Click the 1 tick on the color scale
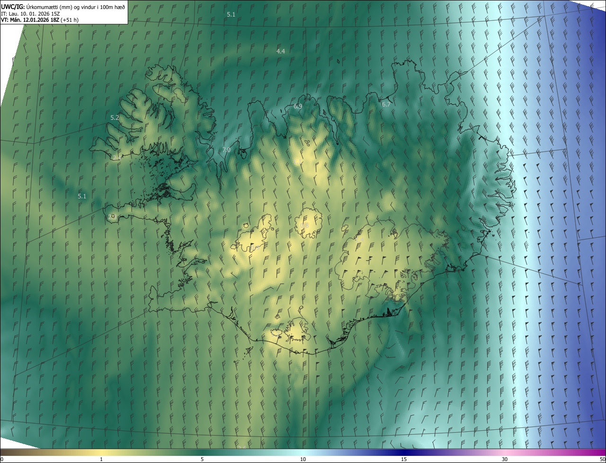The width and height of the screenshot is (606, 463). (x=101, y=459)
